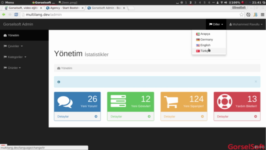The width and height of the screenshot is (266, 150).
Task: Click arrow icon in Yeni Yorum Detaylar
Action: pos(96,117)
